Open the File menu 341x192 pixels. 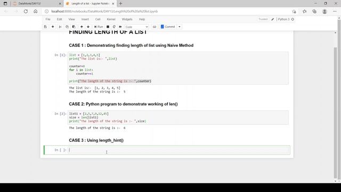pyautogui.click(x=48, y=19)
